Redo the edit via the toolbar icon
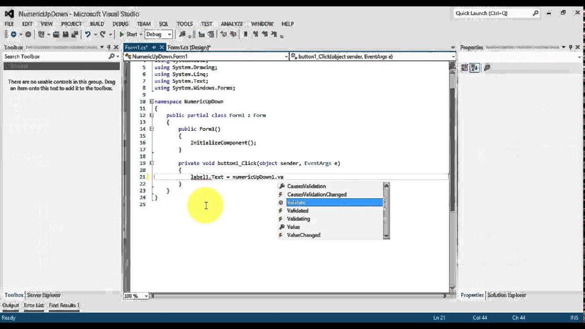585x329 pixels. (103, 34)
